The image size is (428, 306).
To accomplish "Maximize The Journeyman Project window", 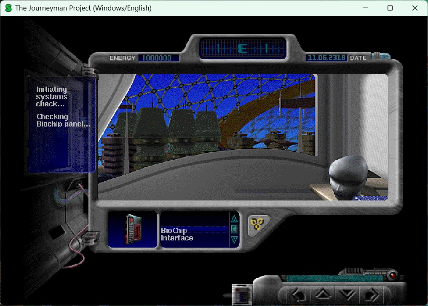I will pos(390,8).
